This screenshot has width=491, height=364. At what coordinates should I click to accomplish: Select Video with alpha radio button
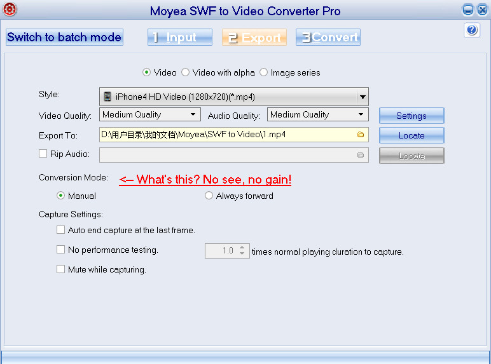tap(186, 72)
